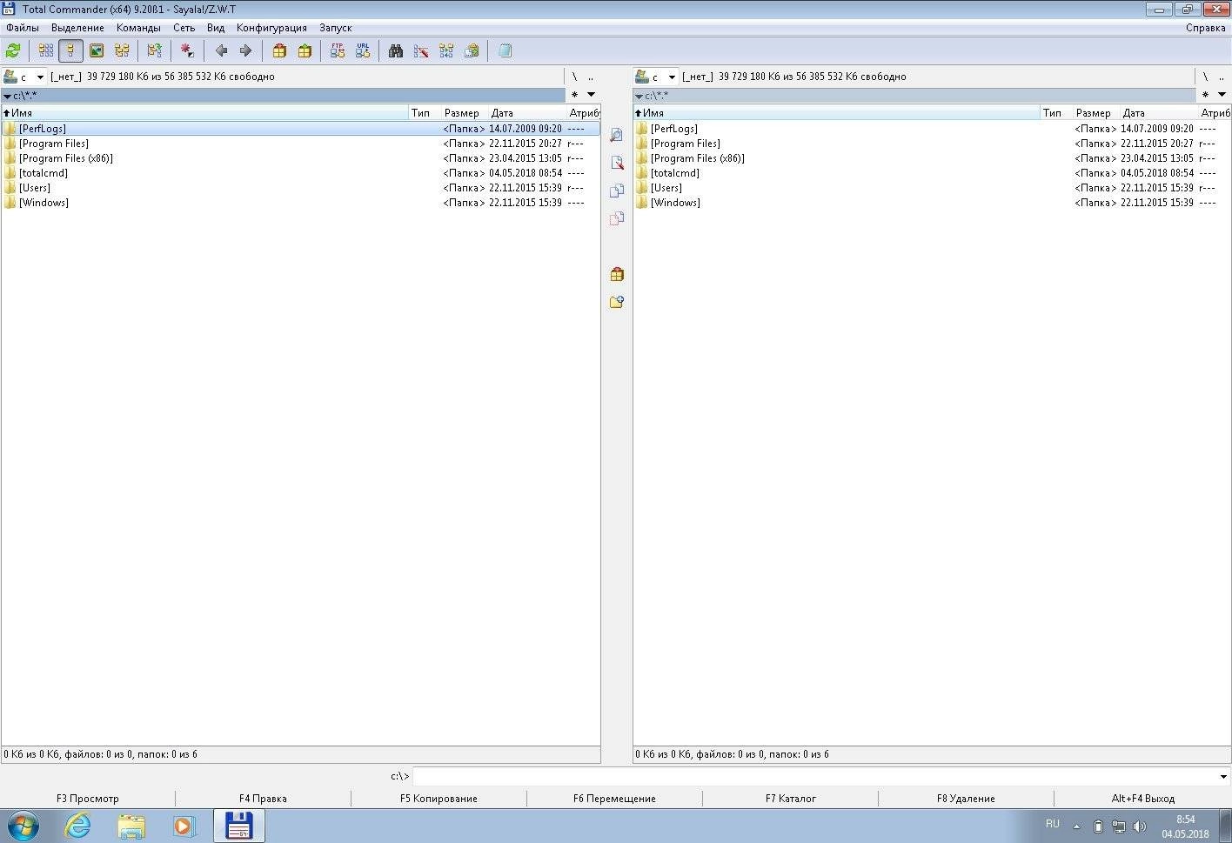Click the left panel path bar c:\*.*
1232x843 pixels.
point(284,95)
